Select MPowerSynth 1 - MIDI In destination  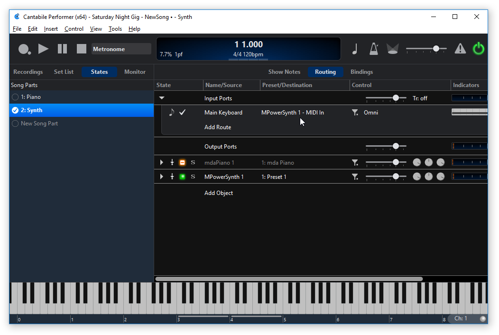[293, 113]
